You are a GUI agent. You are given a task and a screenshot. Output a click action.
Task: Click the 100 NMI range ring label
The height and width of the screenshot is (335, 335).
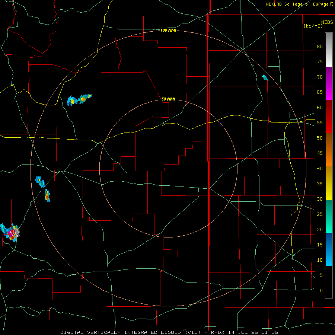168,31
